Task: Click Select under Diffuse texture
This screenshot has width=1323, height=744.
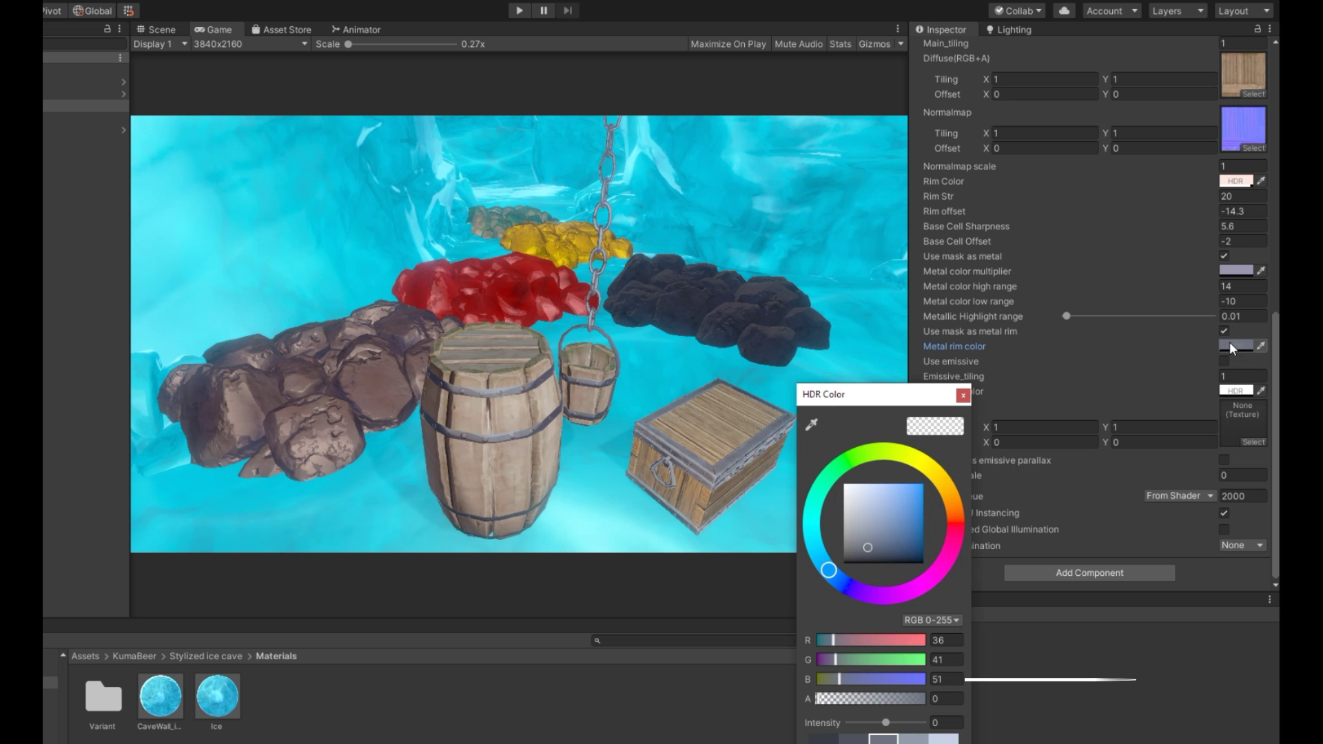Action: point(1253,94)
